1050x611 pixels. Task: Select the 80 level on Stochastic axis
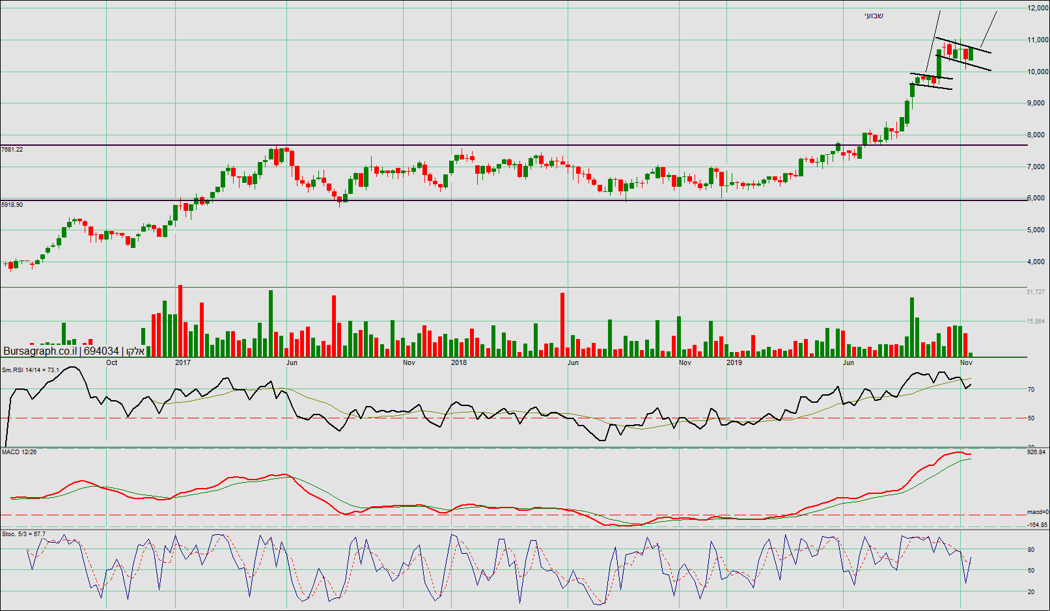(x=1031, y=550)
